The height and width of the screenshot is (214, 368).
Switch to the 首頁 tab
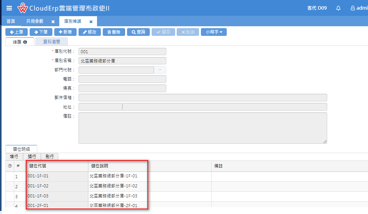[11, 21]
